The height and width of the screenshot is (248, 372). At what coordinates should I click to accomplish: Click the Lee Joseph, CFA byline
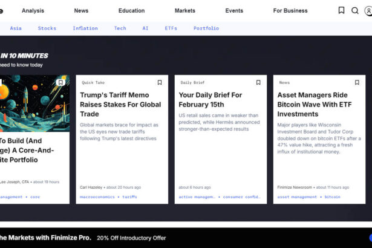click(15, 182)
